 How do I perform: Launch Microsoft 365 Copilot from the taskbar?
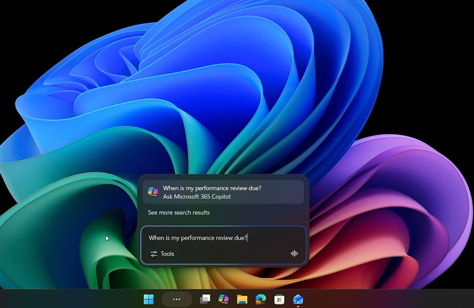[x=224, y=299]
